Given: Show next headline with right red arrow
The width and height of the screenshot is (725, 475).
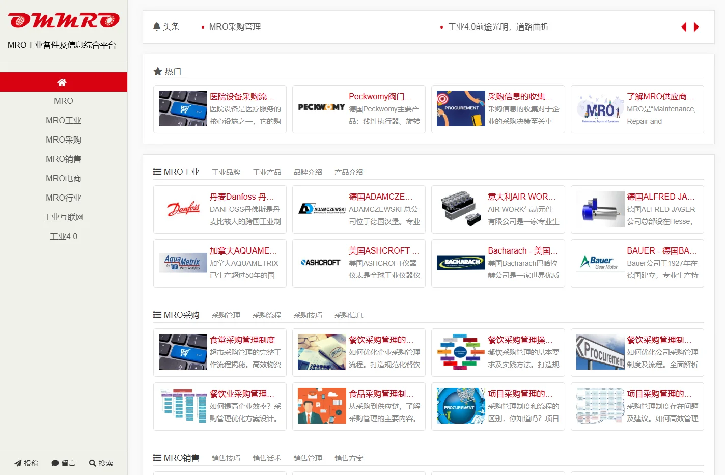Looking at the screenshot, I should (696, 27).
